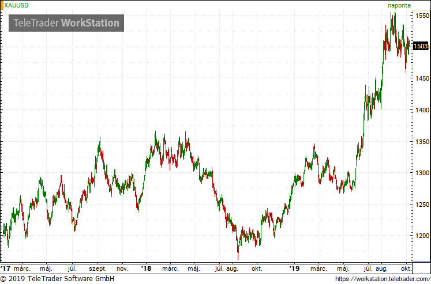The width and height of the screenshot is (431, 284).
Task: Select the 'okt.' label between '18 and '19
Action: coord(257,268)
